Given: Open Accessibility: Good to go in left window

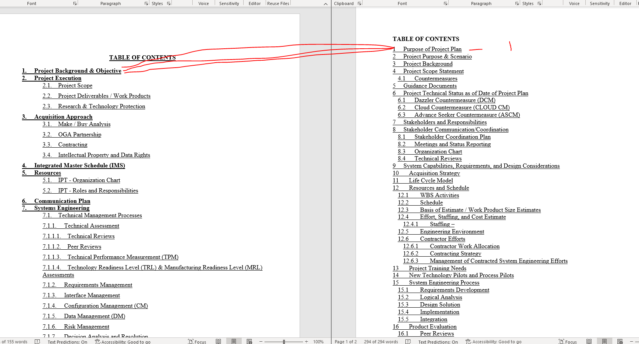Looking at the screenshot, I should pyautogui.click(x=123, y=342).
